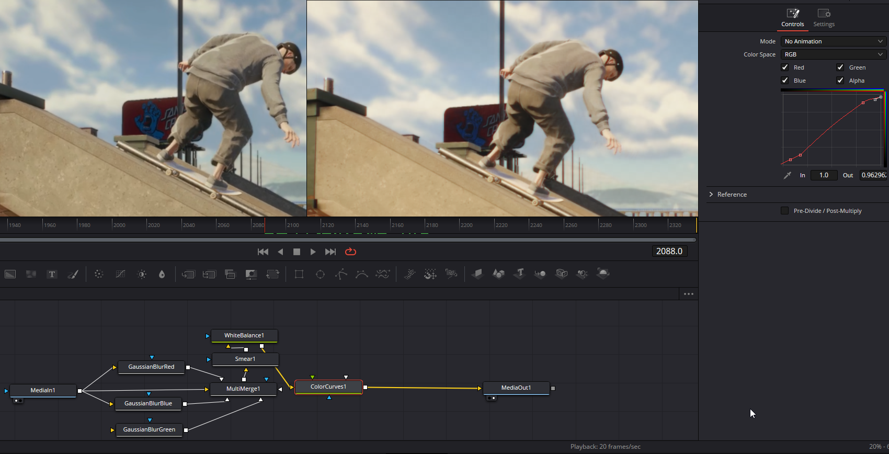889x454 pixels.
Task: Select the Rectangle mask tool
Action: [299, 274]
